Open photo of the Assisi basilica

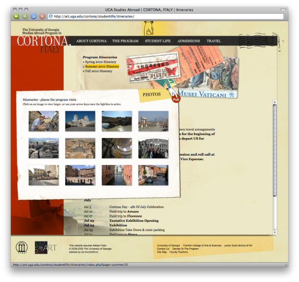[80, 121]
